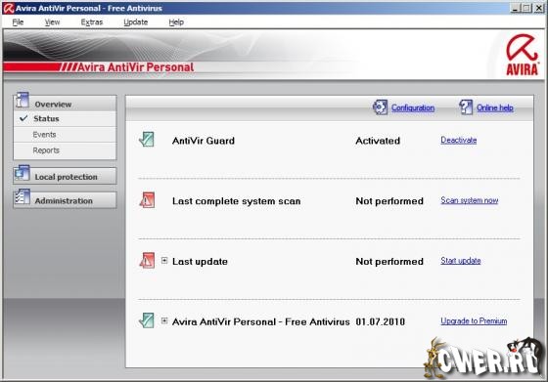This screenshot has width=548, height=382.
Task: Click the Online help question-mark icon
Action: [466, 107]
